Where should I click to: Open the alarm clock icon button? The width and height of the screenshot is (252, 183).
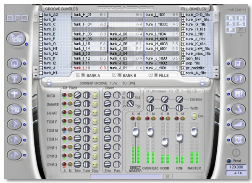tap(238, 140)
